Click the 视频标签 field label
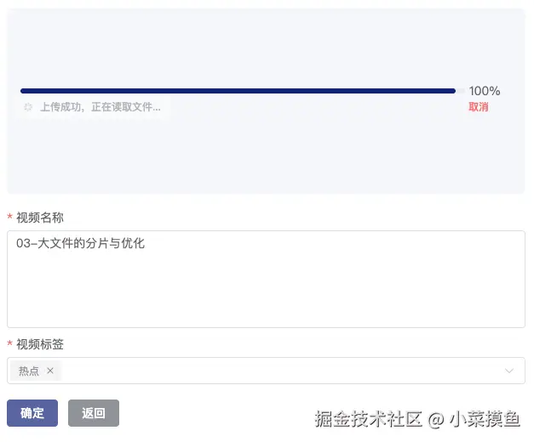The height and width of the screenshot is (442, 534). coord(40,344)
